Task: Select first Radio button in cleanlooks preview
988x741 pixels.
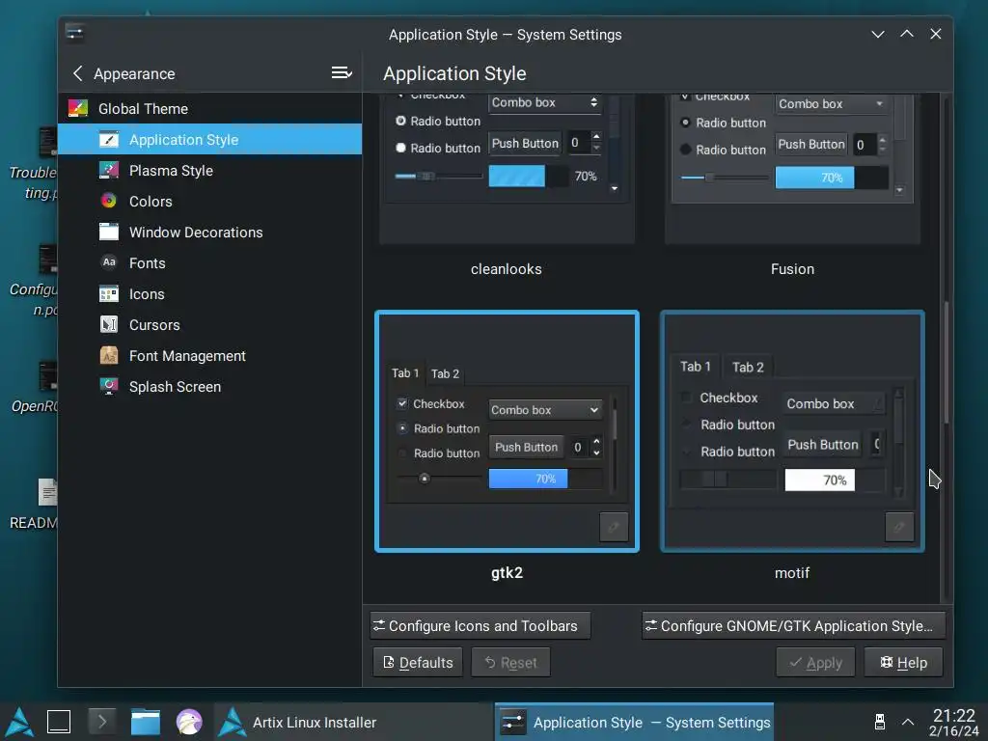Action: pos(400,121)
